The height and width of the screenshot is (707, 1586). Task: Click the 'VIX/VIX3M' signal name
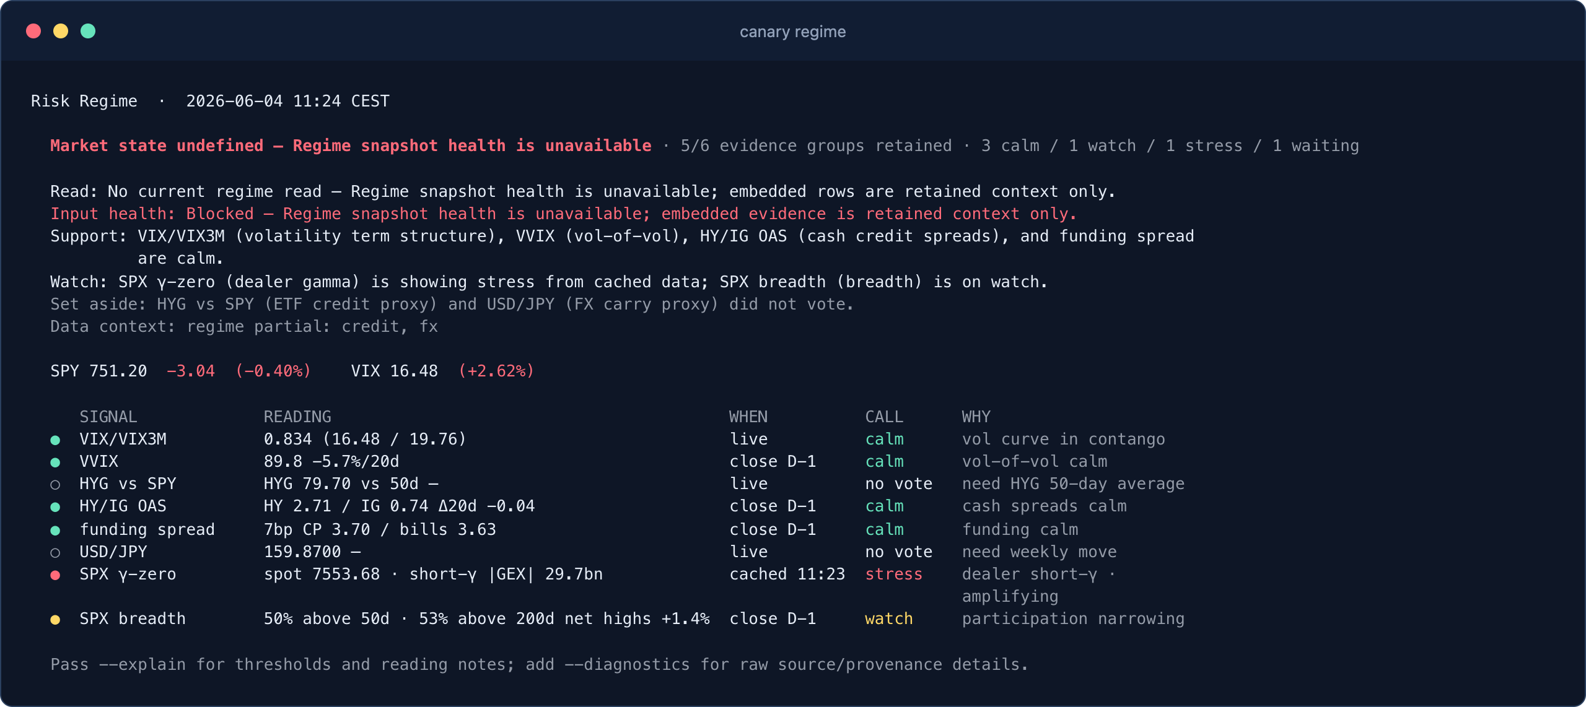coord(123,439)
